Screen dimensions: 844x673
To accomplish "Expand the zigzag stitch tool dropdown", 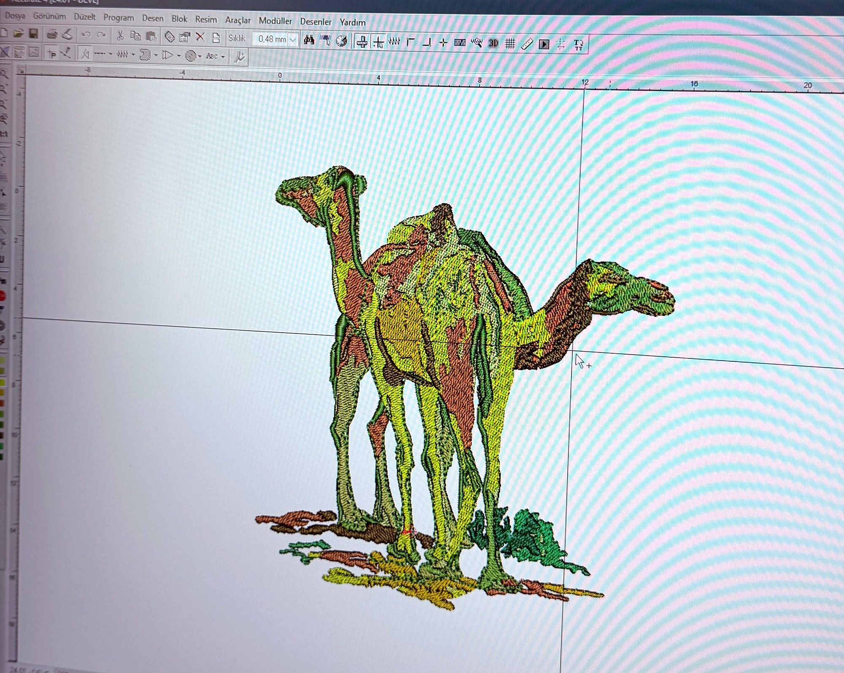I will pyautogui.click(x=133, y=55).
